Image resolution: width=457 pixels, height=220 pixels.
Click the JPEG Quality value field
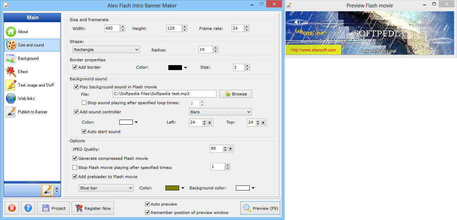[x=216, y=149]
